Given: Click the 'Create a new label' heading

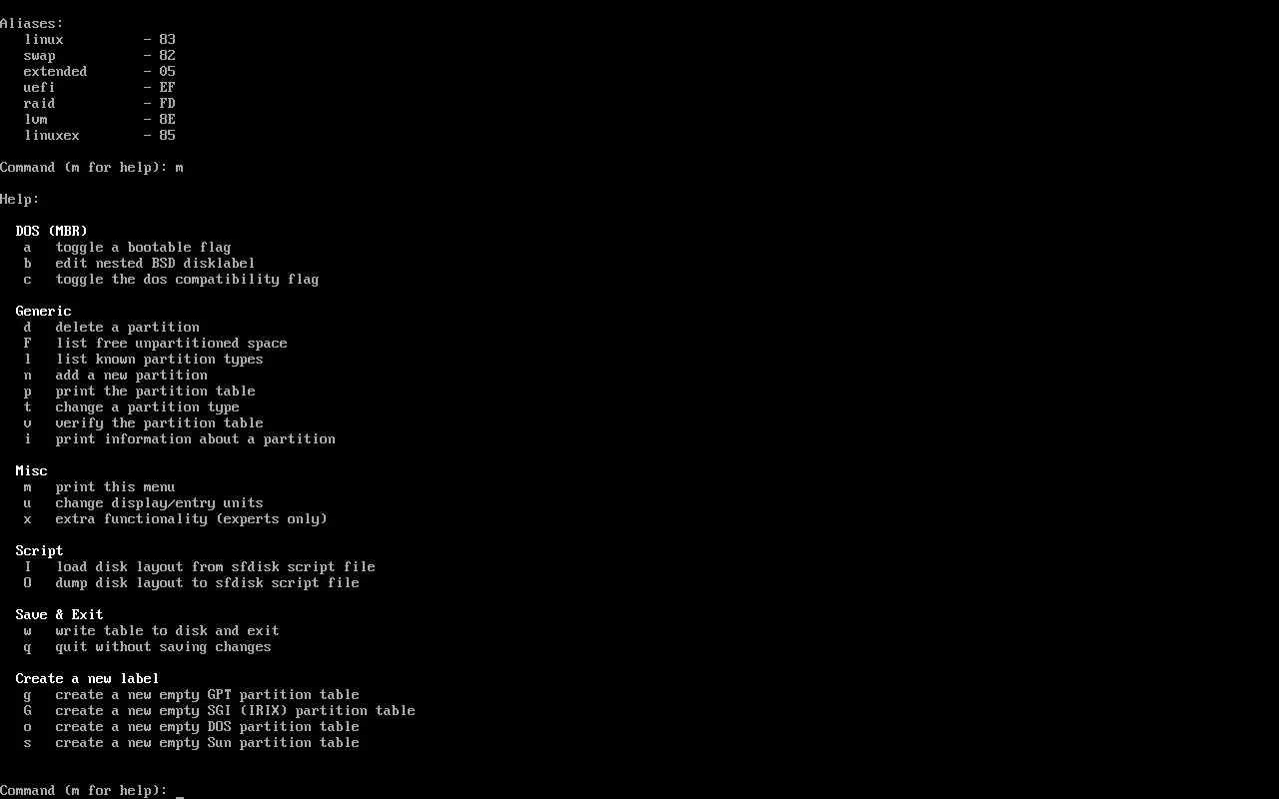Looking at the screenshot, I should click(x=88, y=678).
